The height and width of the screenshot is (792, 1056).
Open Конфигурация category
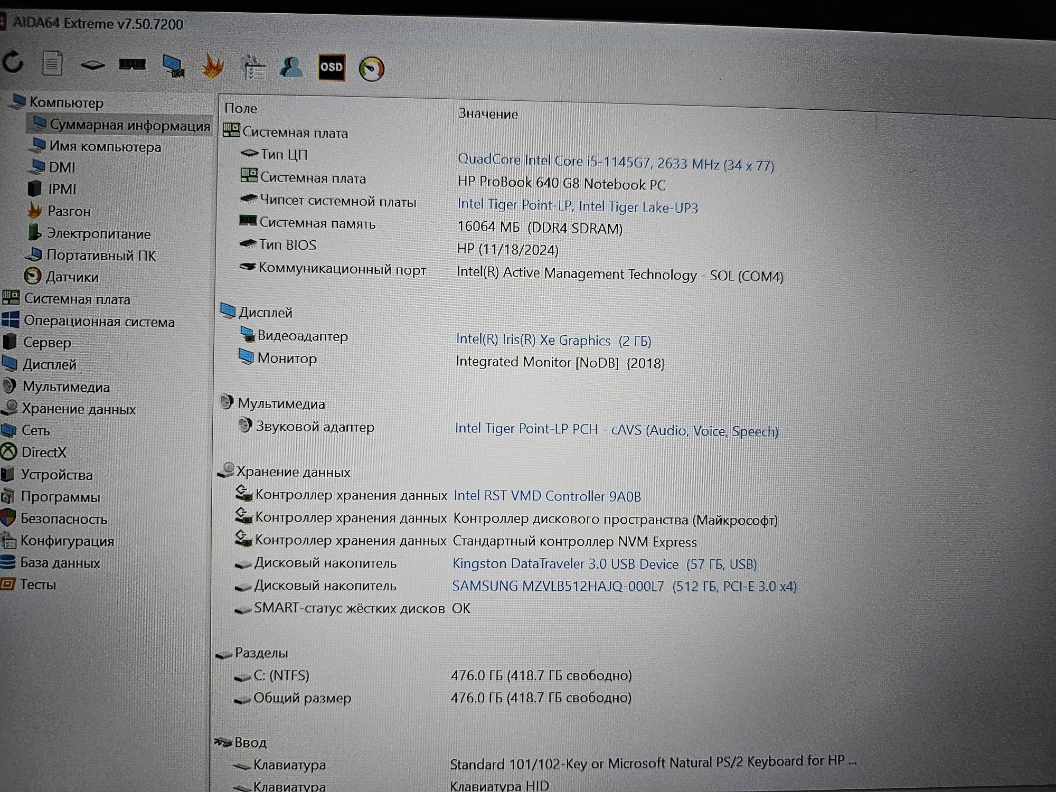67,541
